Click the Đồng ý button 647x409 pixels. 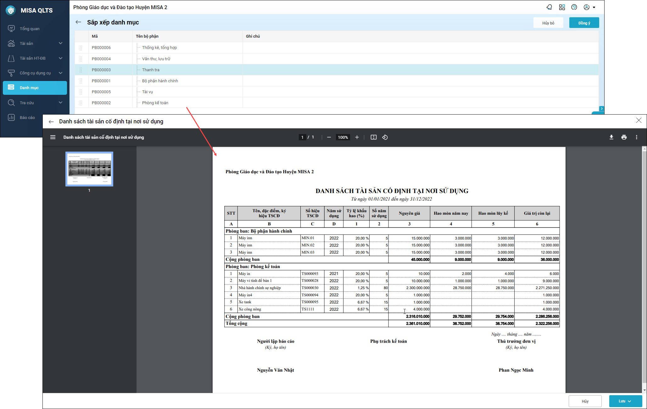click(x=584, y=23)
